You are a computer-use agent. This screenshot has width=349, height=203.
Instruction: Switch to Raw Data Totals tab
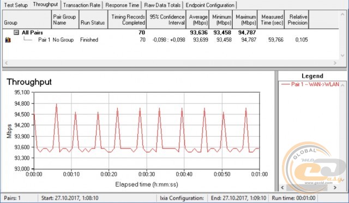click(163, 5)
